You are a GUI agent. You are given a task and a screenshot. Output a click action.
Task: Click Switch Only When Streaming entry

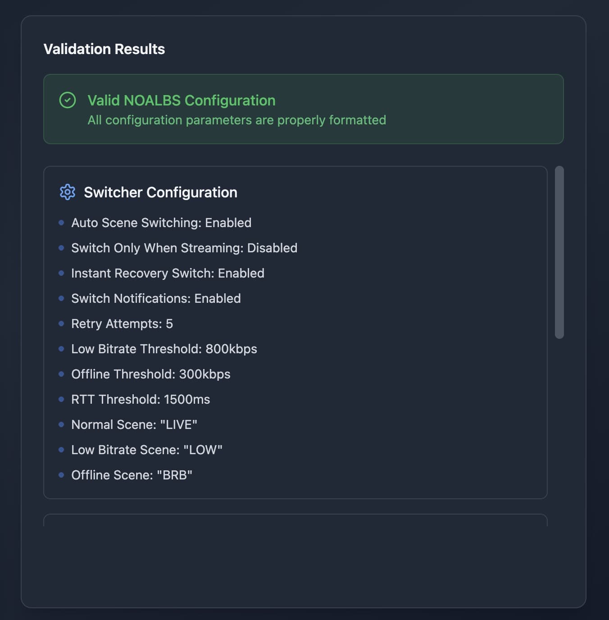coord(184,248)
